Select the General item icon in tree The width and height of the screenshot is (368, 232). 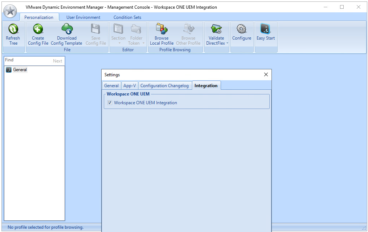pyautogui.click(x=9, y=70)
